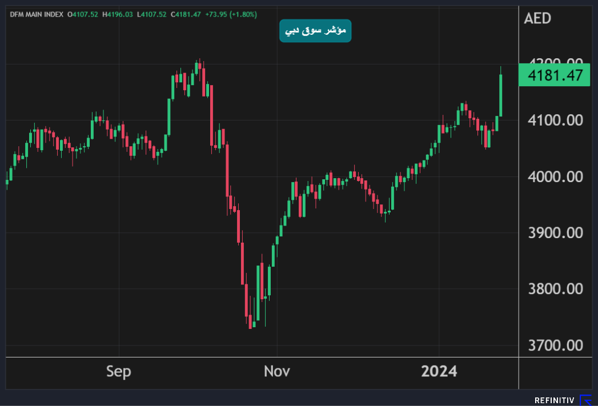Click the REFINITIV brand text
This screenshot has width=598, height=406.
click(555, 400)
